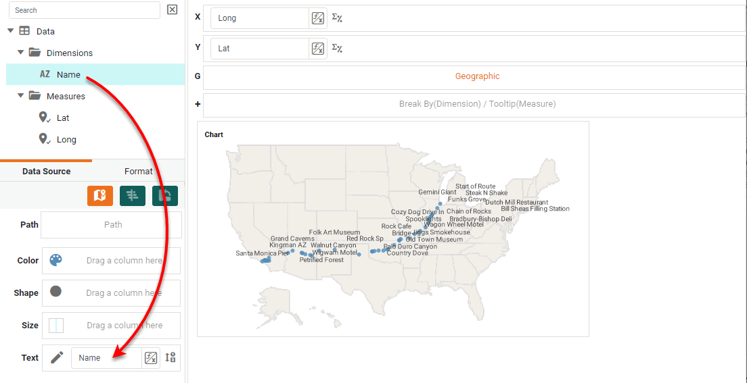Screen dimensions: 747x383
Task: Switch to the Format tab
Action: (138, 172)
